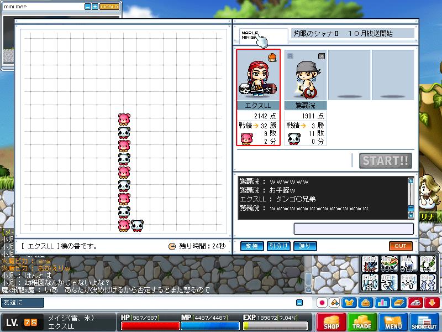
Task: Activate the Pdn quick-slot lightning skill
Action: pos(428,282)
